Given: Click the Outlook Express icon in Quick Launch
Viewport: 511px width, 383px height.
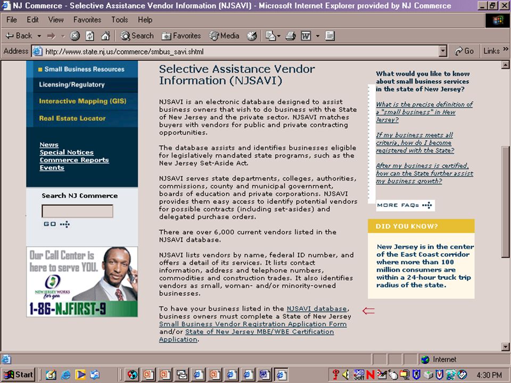Looking at the screenshot, I should pyautogui.click(x=95, y=374).
